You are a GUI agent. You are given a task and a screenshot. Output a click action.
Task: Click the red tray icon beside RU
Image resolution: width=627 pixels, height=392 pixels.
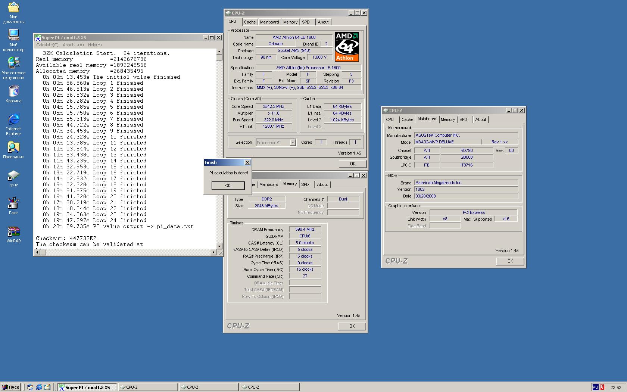click(602, 387)
